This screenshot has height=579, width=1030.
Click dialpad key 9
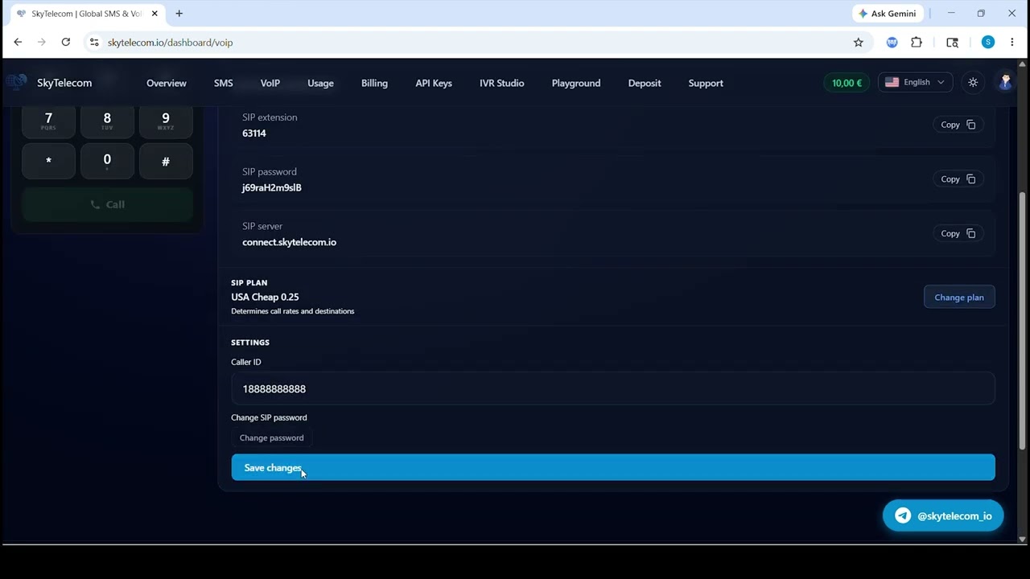click(166, 121)
